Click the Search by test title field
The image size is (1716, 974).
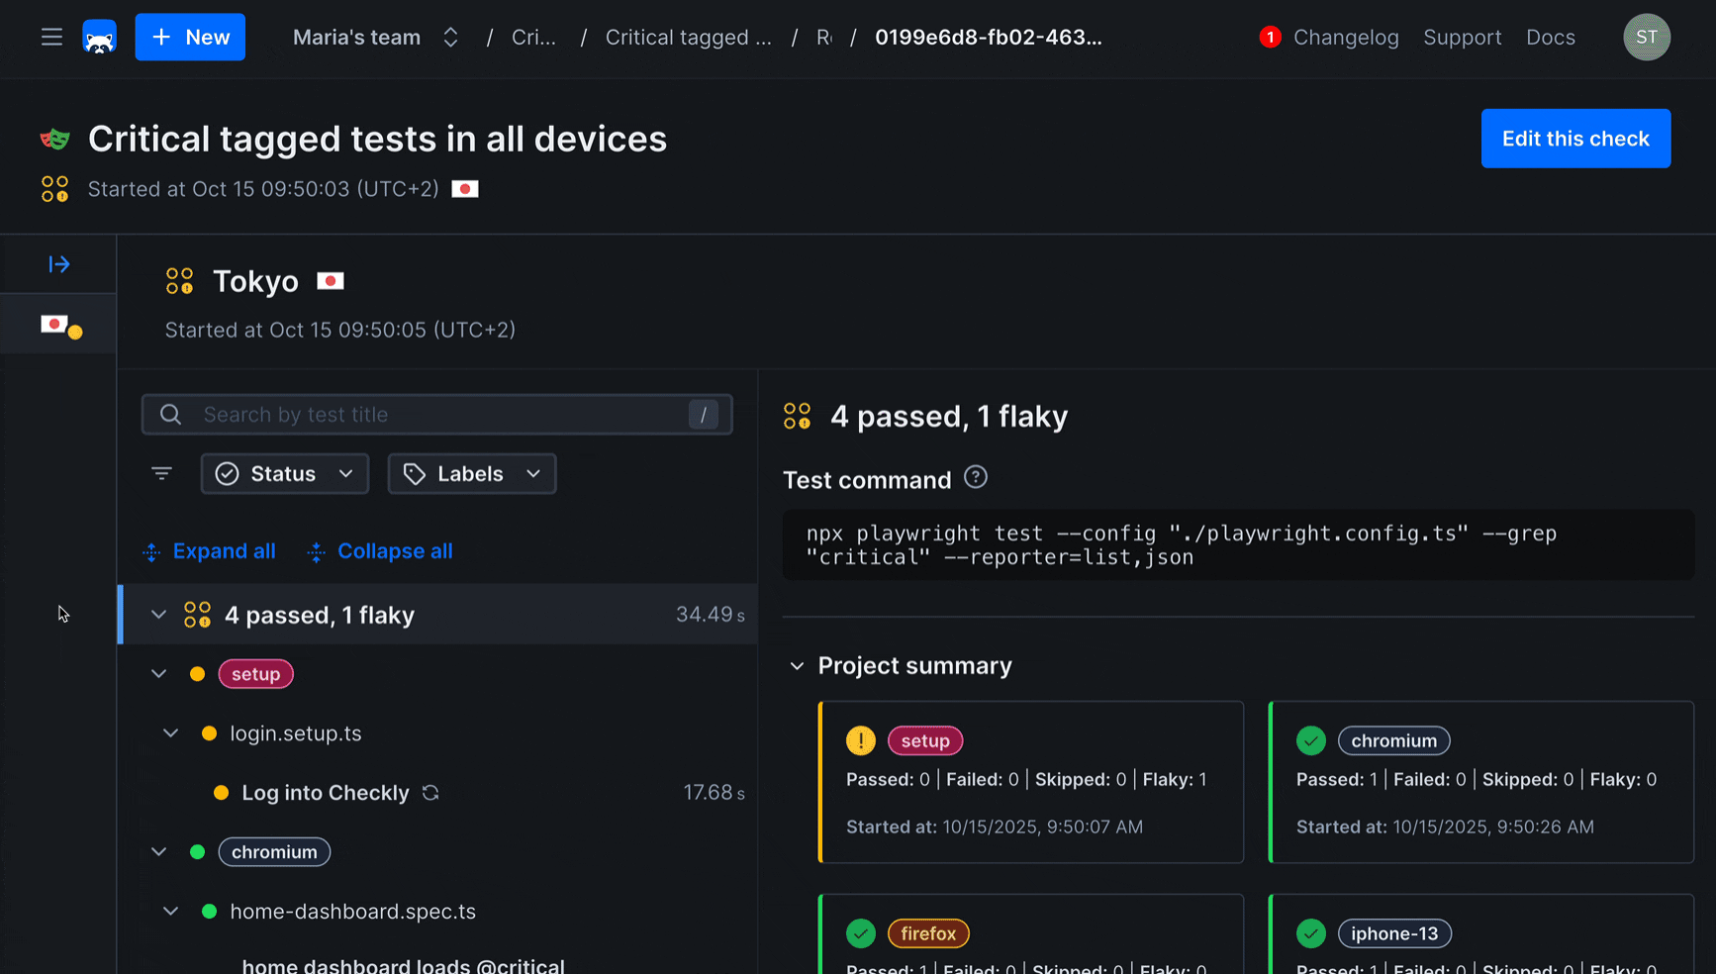[435, 414]
